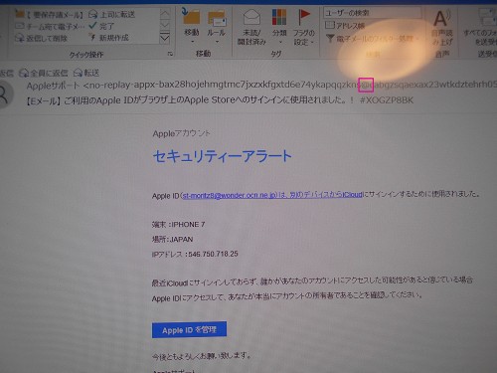
Task: Open Filter Email (電子メールのフィルター処理) dropdown
Action: pos(373,39)
